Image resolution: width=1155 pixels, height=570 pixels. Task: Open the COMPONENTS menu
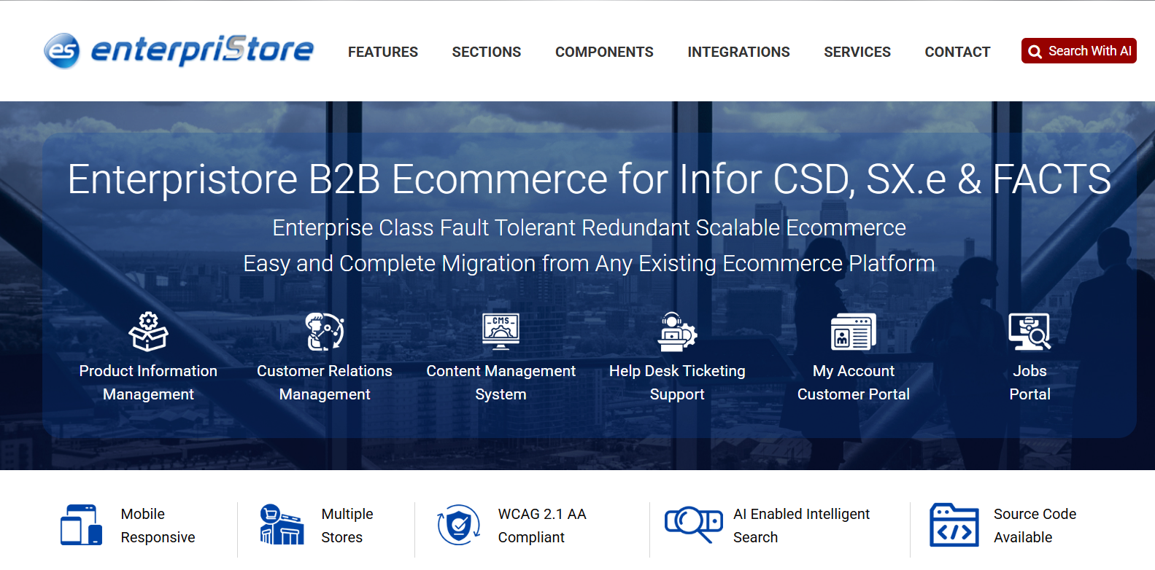click(x=604, y=52)
